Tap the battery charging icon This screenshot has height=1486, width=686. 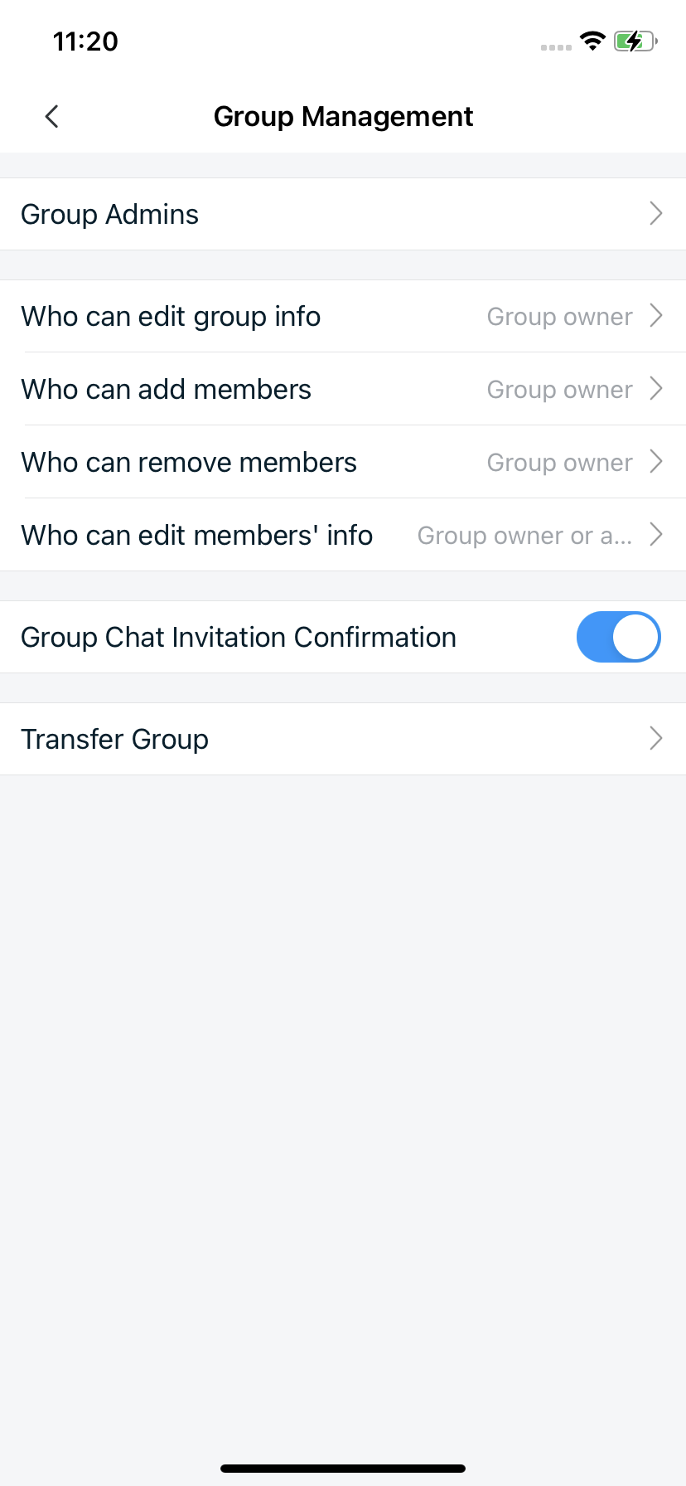pos(635,41)
